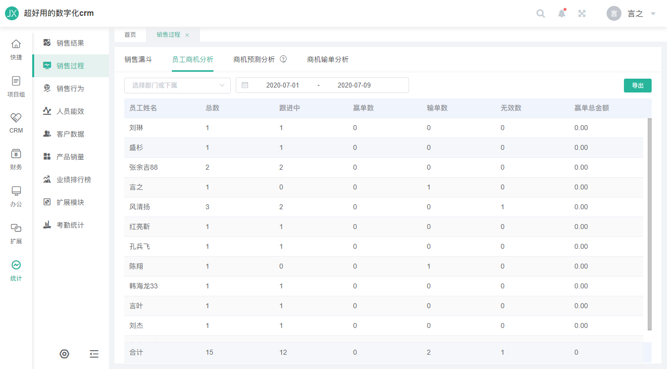Open the user menu arrow next to 言之

pyautogui.click(x=653, y=14)
